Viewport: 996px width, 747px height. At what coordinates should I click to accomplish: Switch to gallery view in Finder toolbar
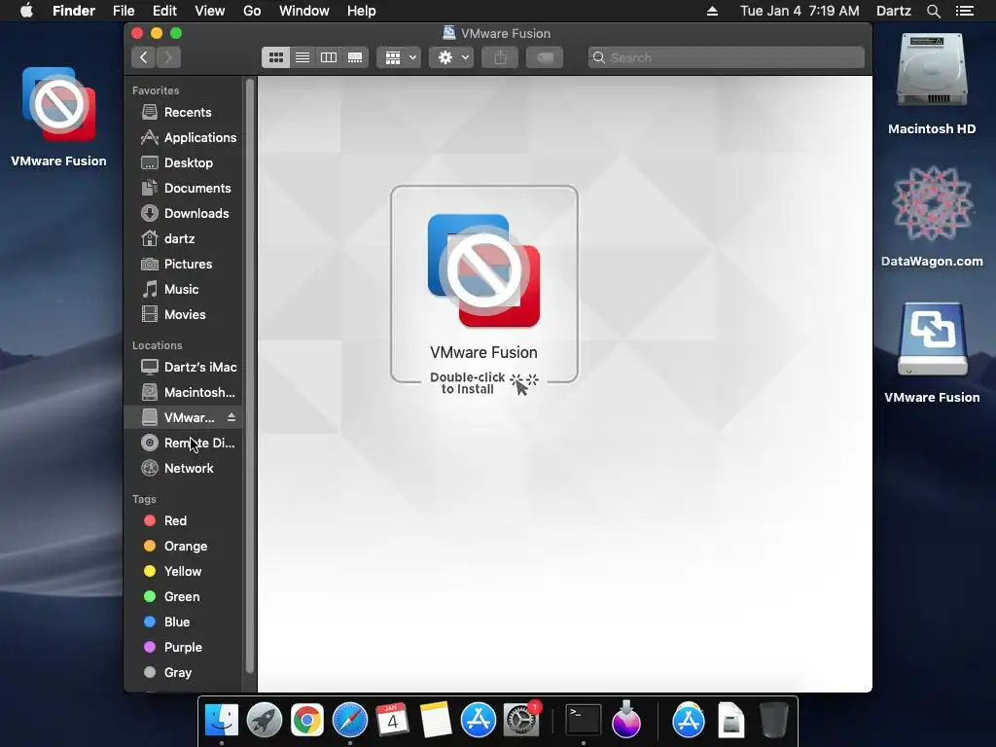tap(355, 57)
